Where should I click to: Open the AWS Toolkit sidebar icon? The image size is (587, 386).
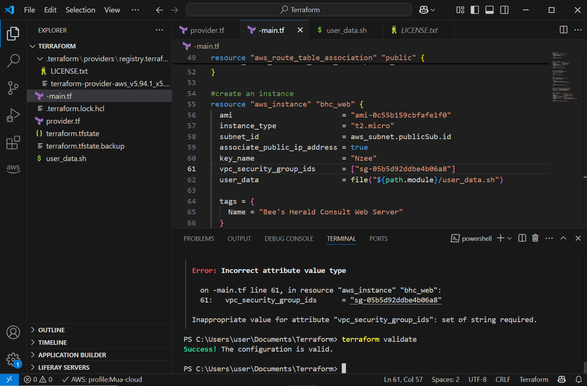pyautogui.click(x=13, y=169)
